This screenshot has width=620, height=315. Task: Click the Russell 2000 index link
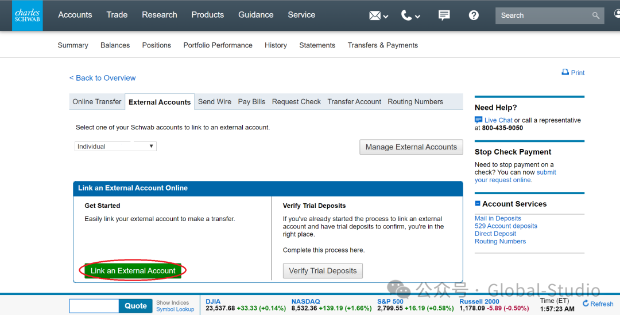pyautogui.click(x=479, y=302)
